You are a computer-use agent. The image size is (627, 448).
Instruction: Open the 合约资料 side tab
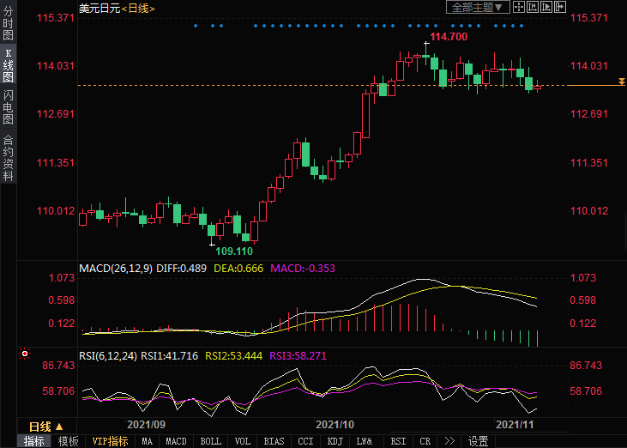click(x=9, y=158)
